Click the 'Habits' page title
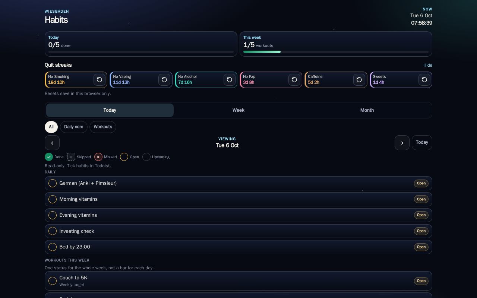The width and height of the screenshot is (477, 298). pyautogui.click(x=56, y=20)
